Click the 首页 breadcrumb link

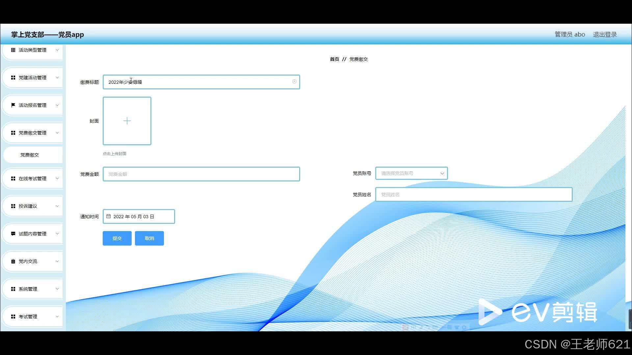pyautogui.click(x=334, y=59)
